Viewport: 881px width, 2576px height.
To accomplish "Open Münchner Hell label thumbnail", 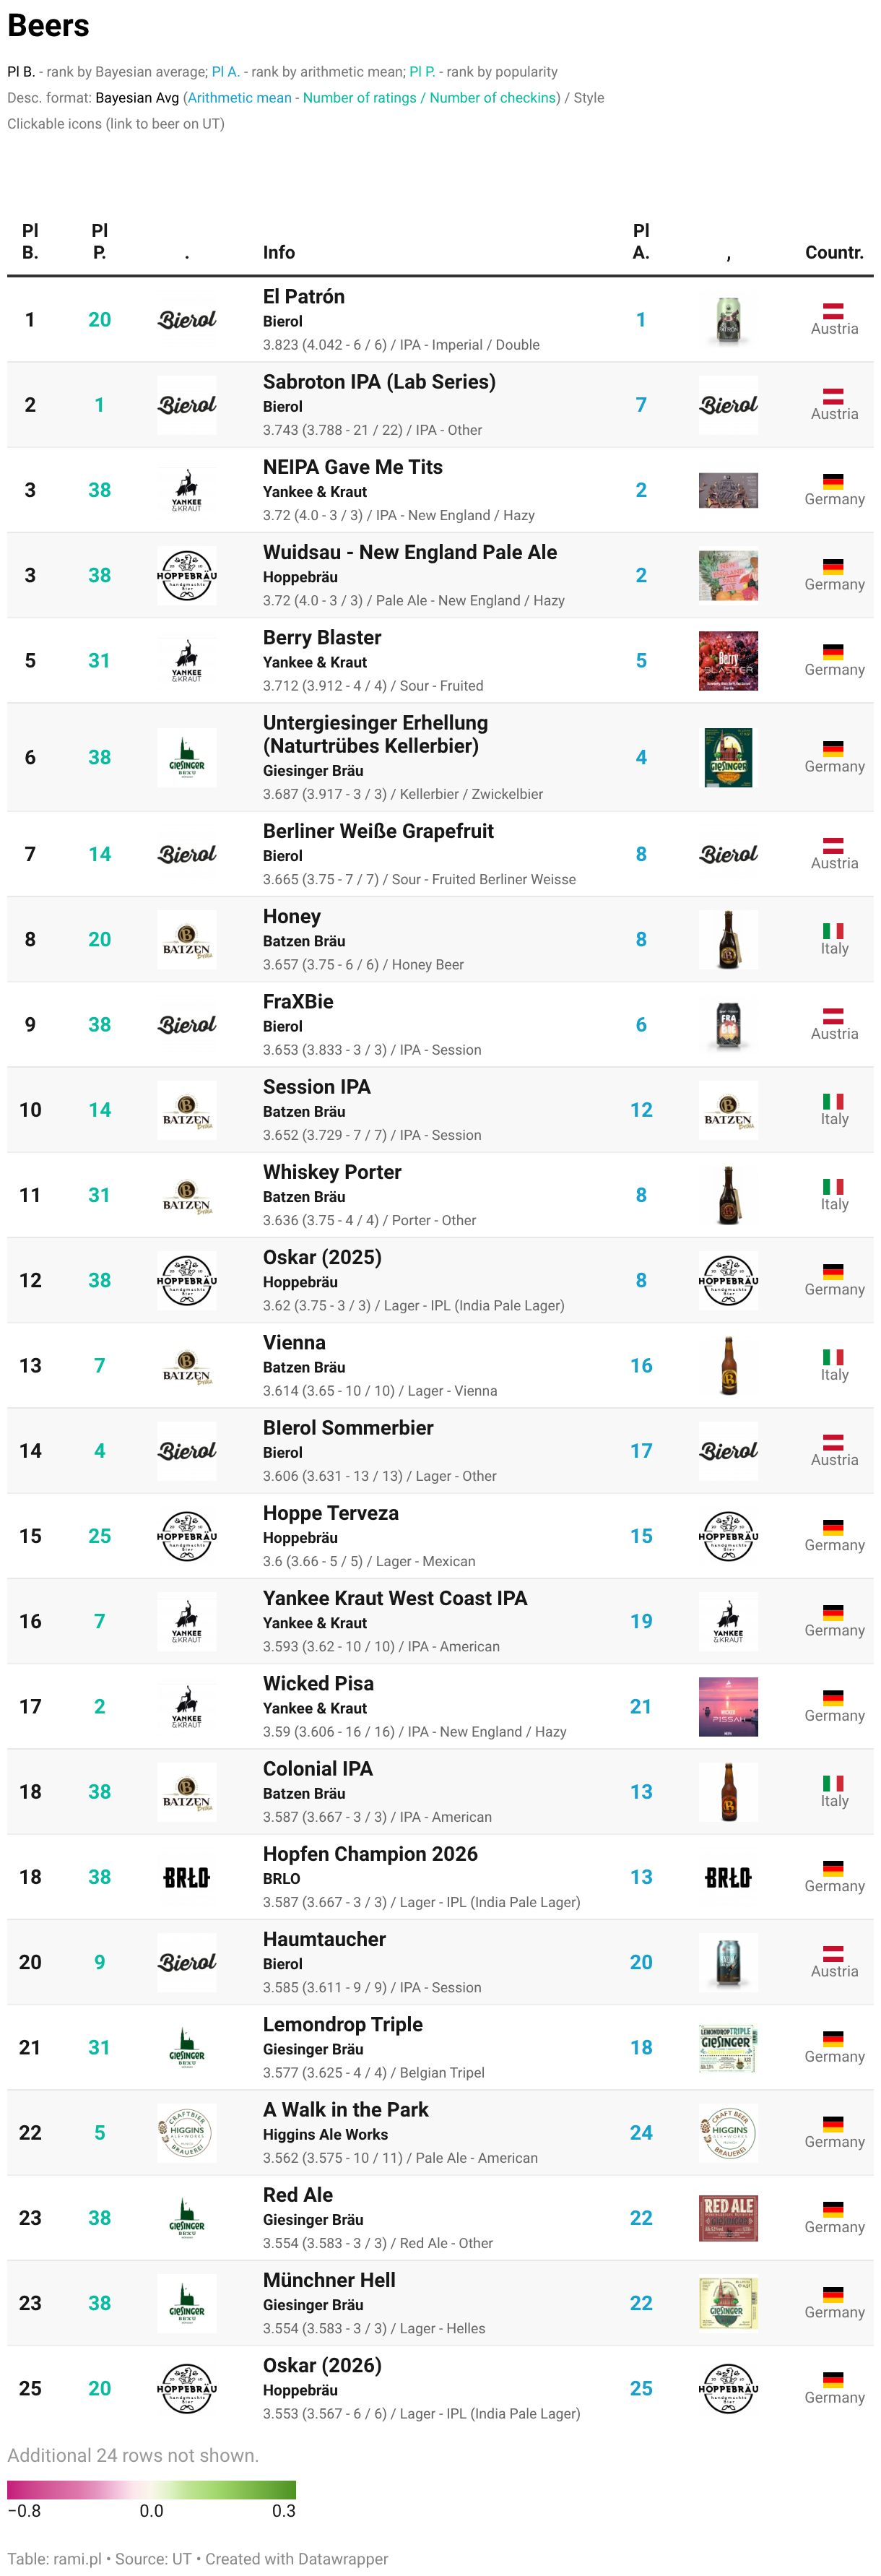I will (728, 2303).
